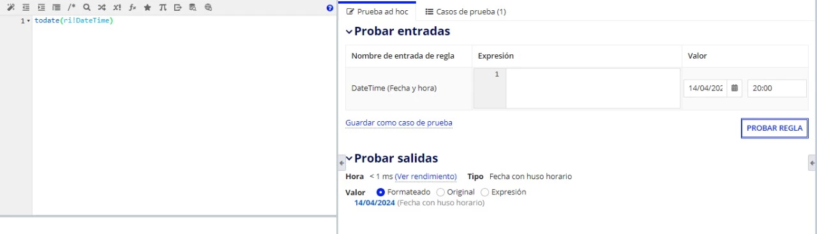Viewport: 817px width, 234px height.
Task: Click the Nombre de entrada de regla header
Action: pos(403,55)
